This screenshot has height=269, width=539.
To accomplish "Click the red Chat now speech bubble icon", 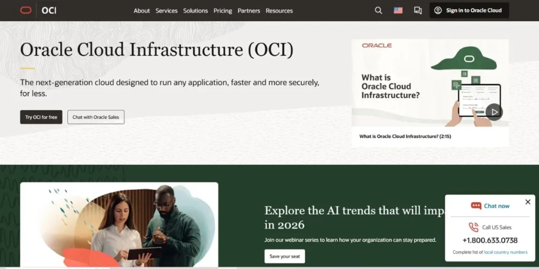I will (x=476, y=206).
